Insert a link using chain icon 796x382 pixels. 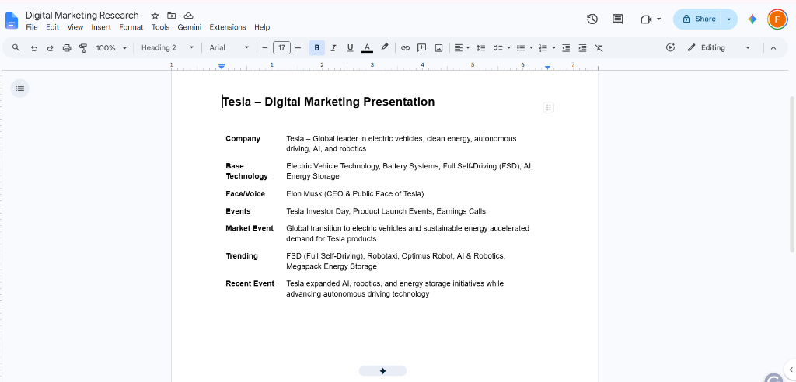(405, 47)
